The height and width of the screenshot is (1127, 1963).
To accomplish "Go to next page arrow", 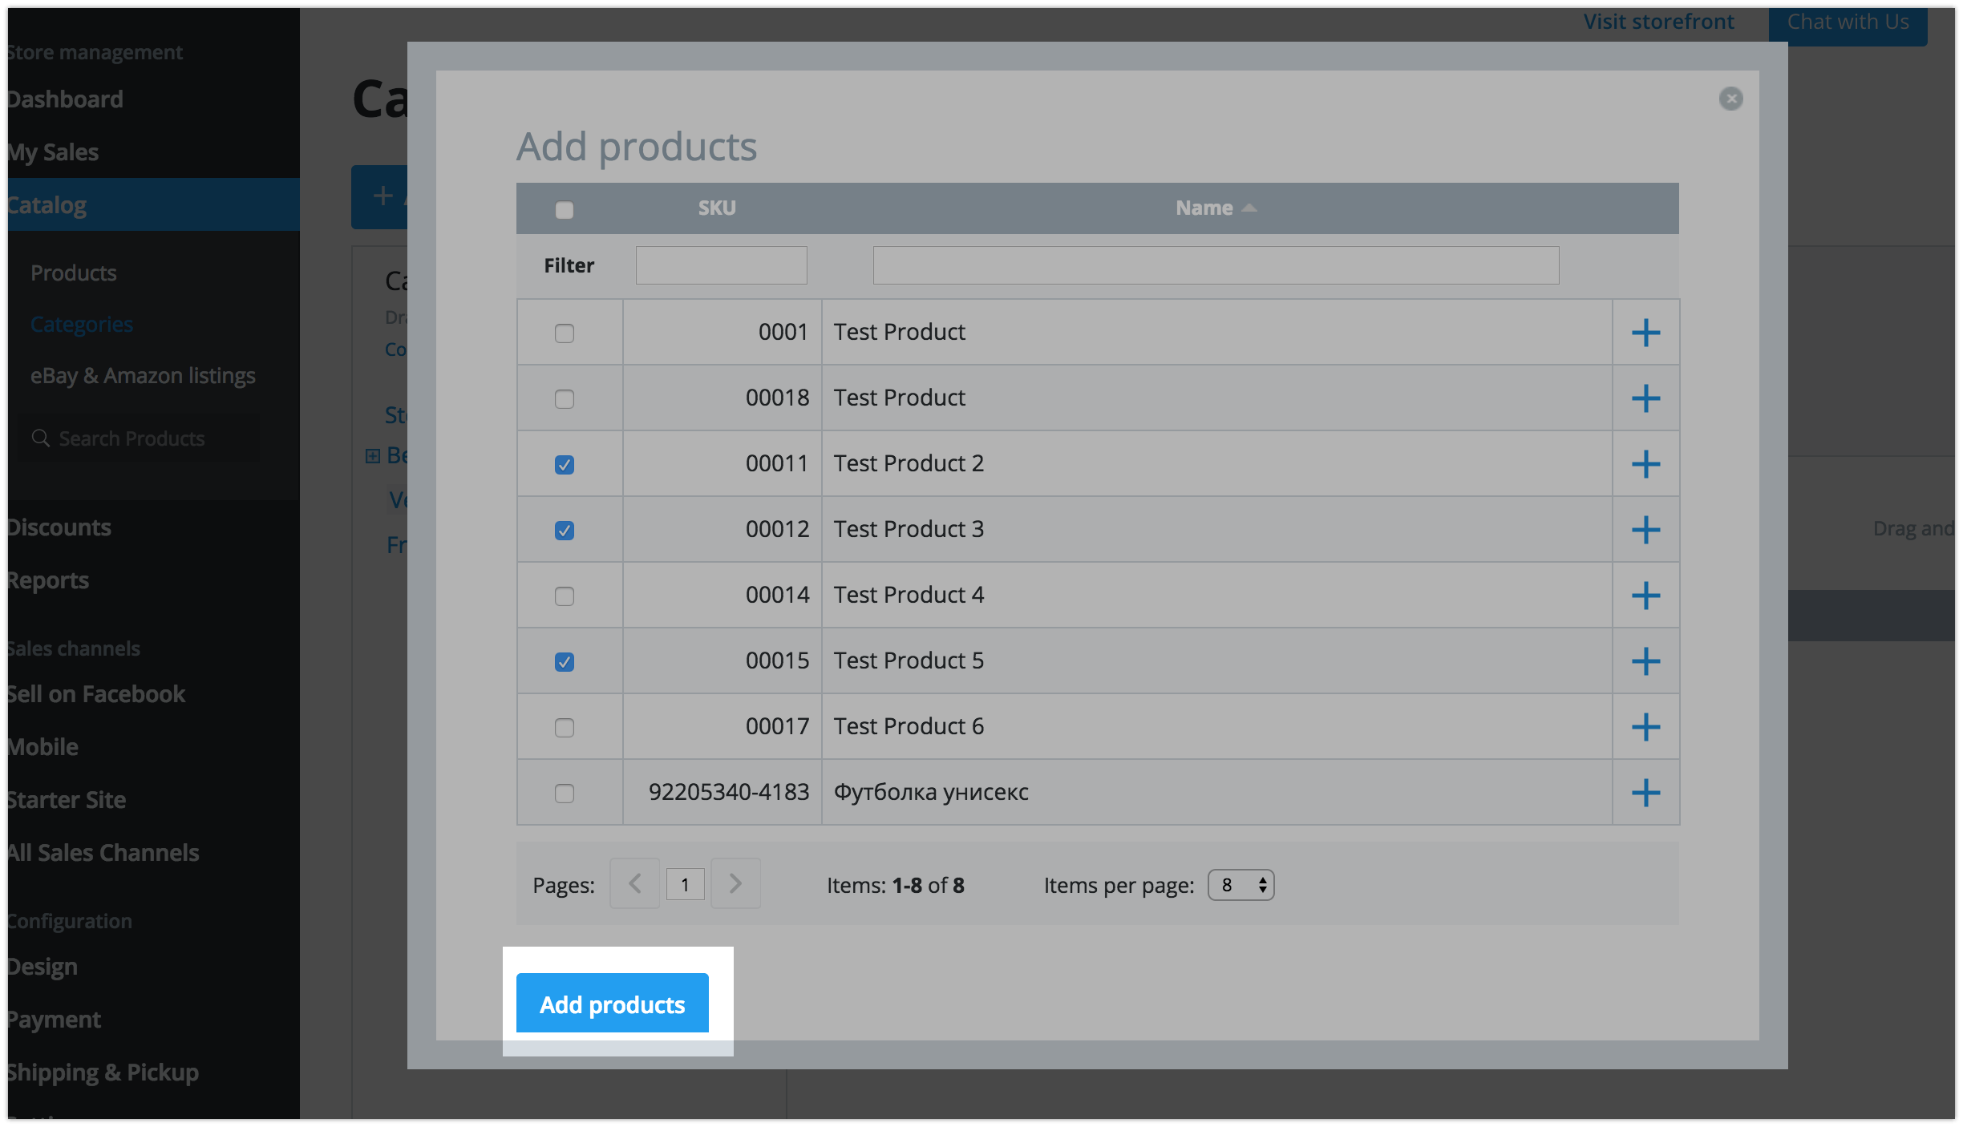I will click(735, 883).
